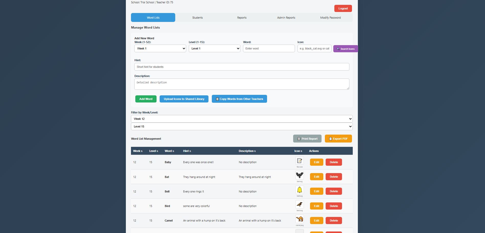
Task: Click the bird icon thumbnail
Action: click(x=300, y=204)
